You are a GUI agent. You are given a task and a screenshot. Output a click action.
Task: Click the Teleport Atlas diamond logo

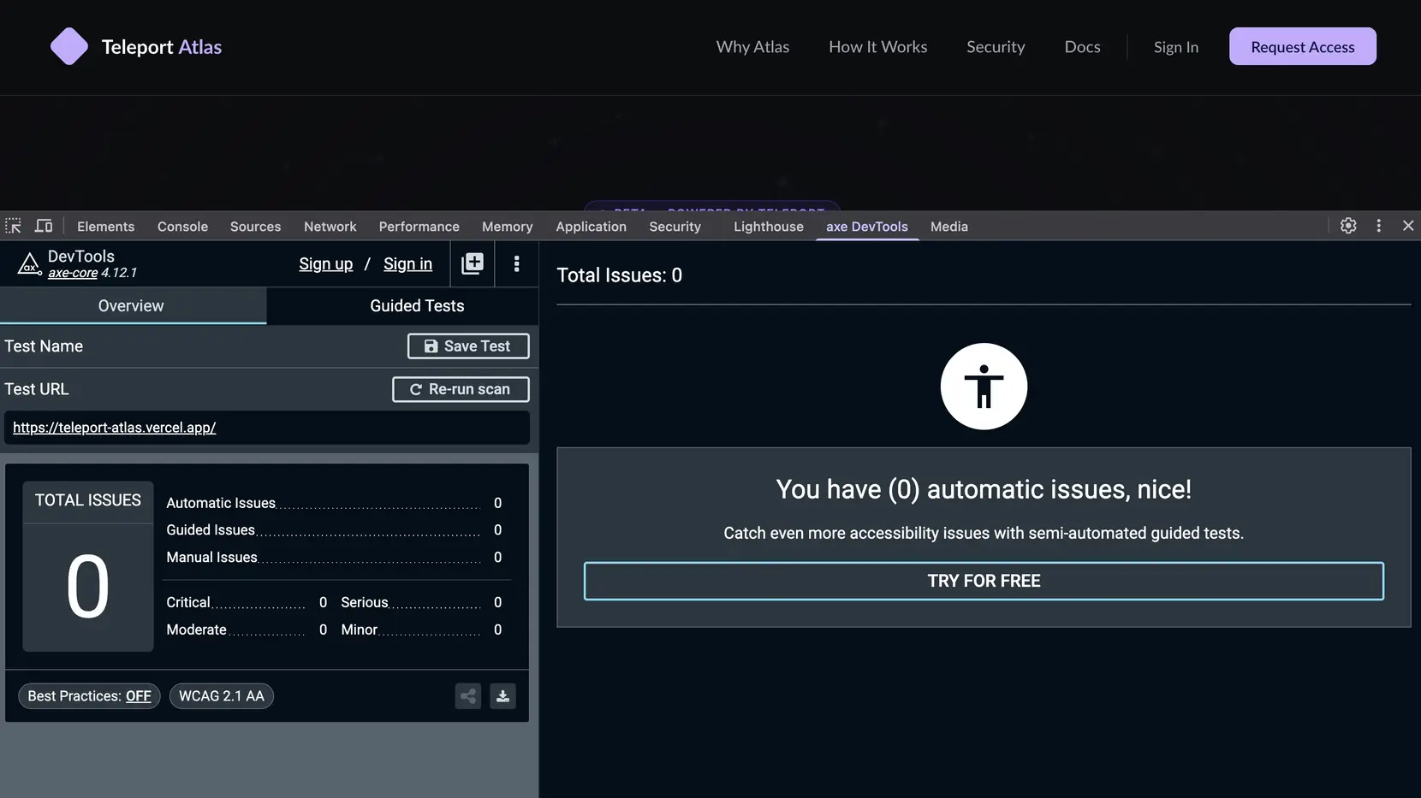coord(69,46)
